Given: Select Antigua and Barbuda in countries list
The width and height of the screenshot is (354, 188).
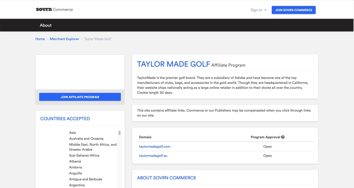Looking at the screenshot, I should 86,179.
